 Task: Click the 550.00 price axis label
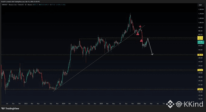[201, 50]
